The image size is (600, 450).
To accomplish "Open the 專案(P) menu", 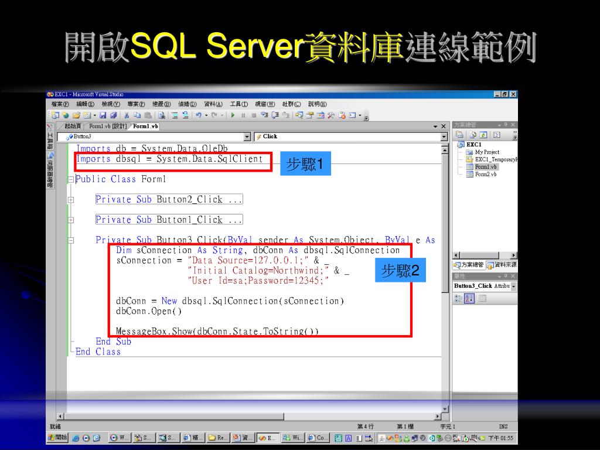I will [136, 104].
